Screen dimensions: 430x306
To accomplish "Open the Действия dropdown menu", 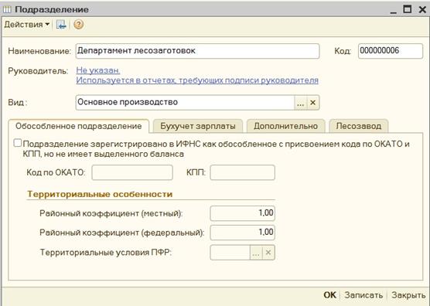I will coord(26,25).
